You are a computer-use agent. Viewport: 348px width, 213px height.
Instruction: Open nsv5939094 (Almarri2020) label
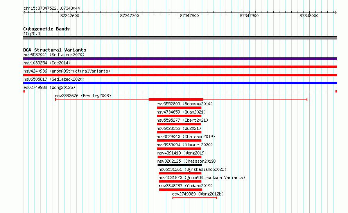click(x=185, y=145)
